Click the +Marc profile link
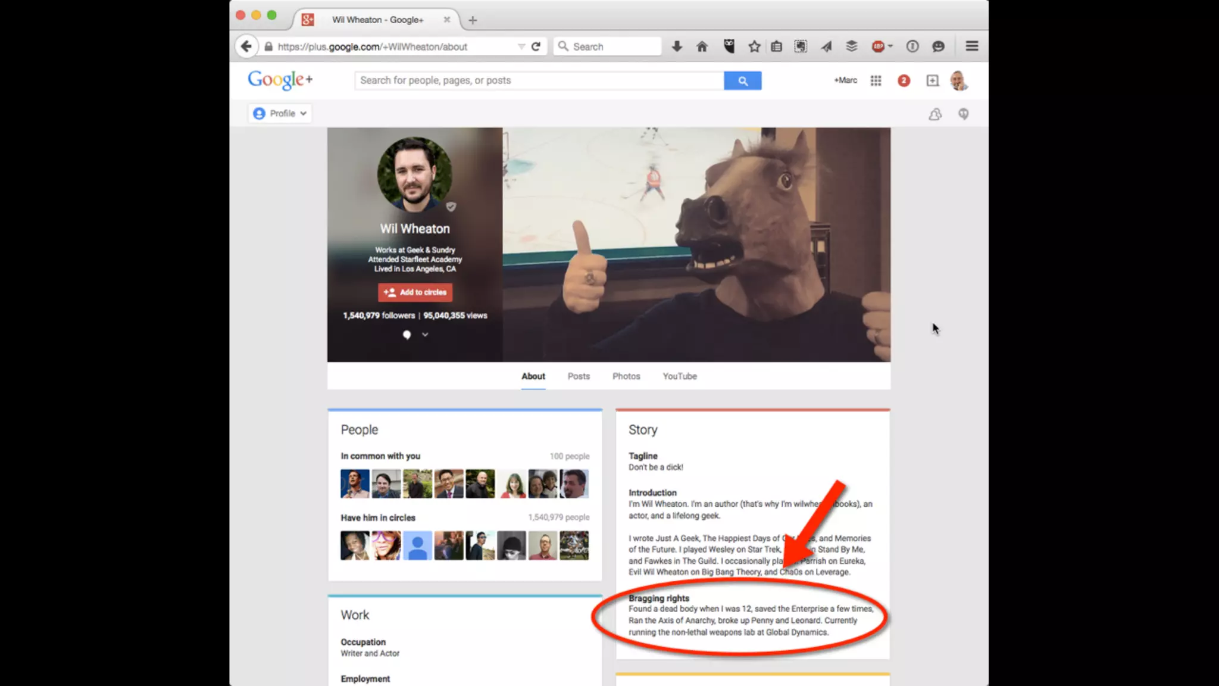 click(x=845, y=80)
